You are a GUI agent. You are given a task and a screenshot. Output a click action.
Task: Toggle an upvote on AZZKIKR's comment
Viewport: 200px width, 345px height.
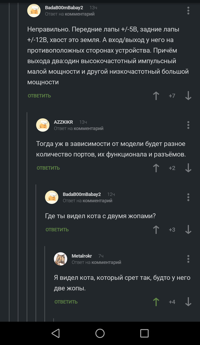pos(156,168)
